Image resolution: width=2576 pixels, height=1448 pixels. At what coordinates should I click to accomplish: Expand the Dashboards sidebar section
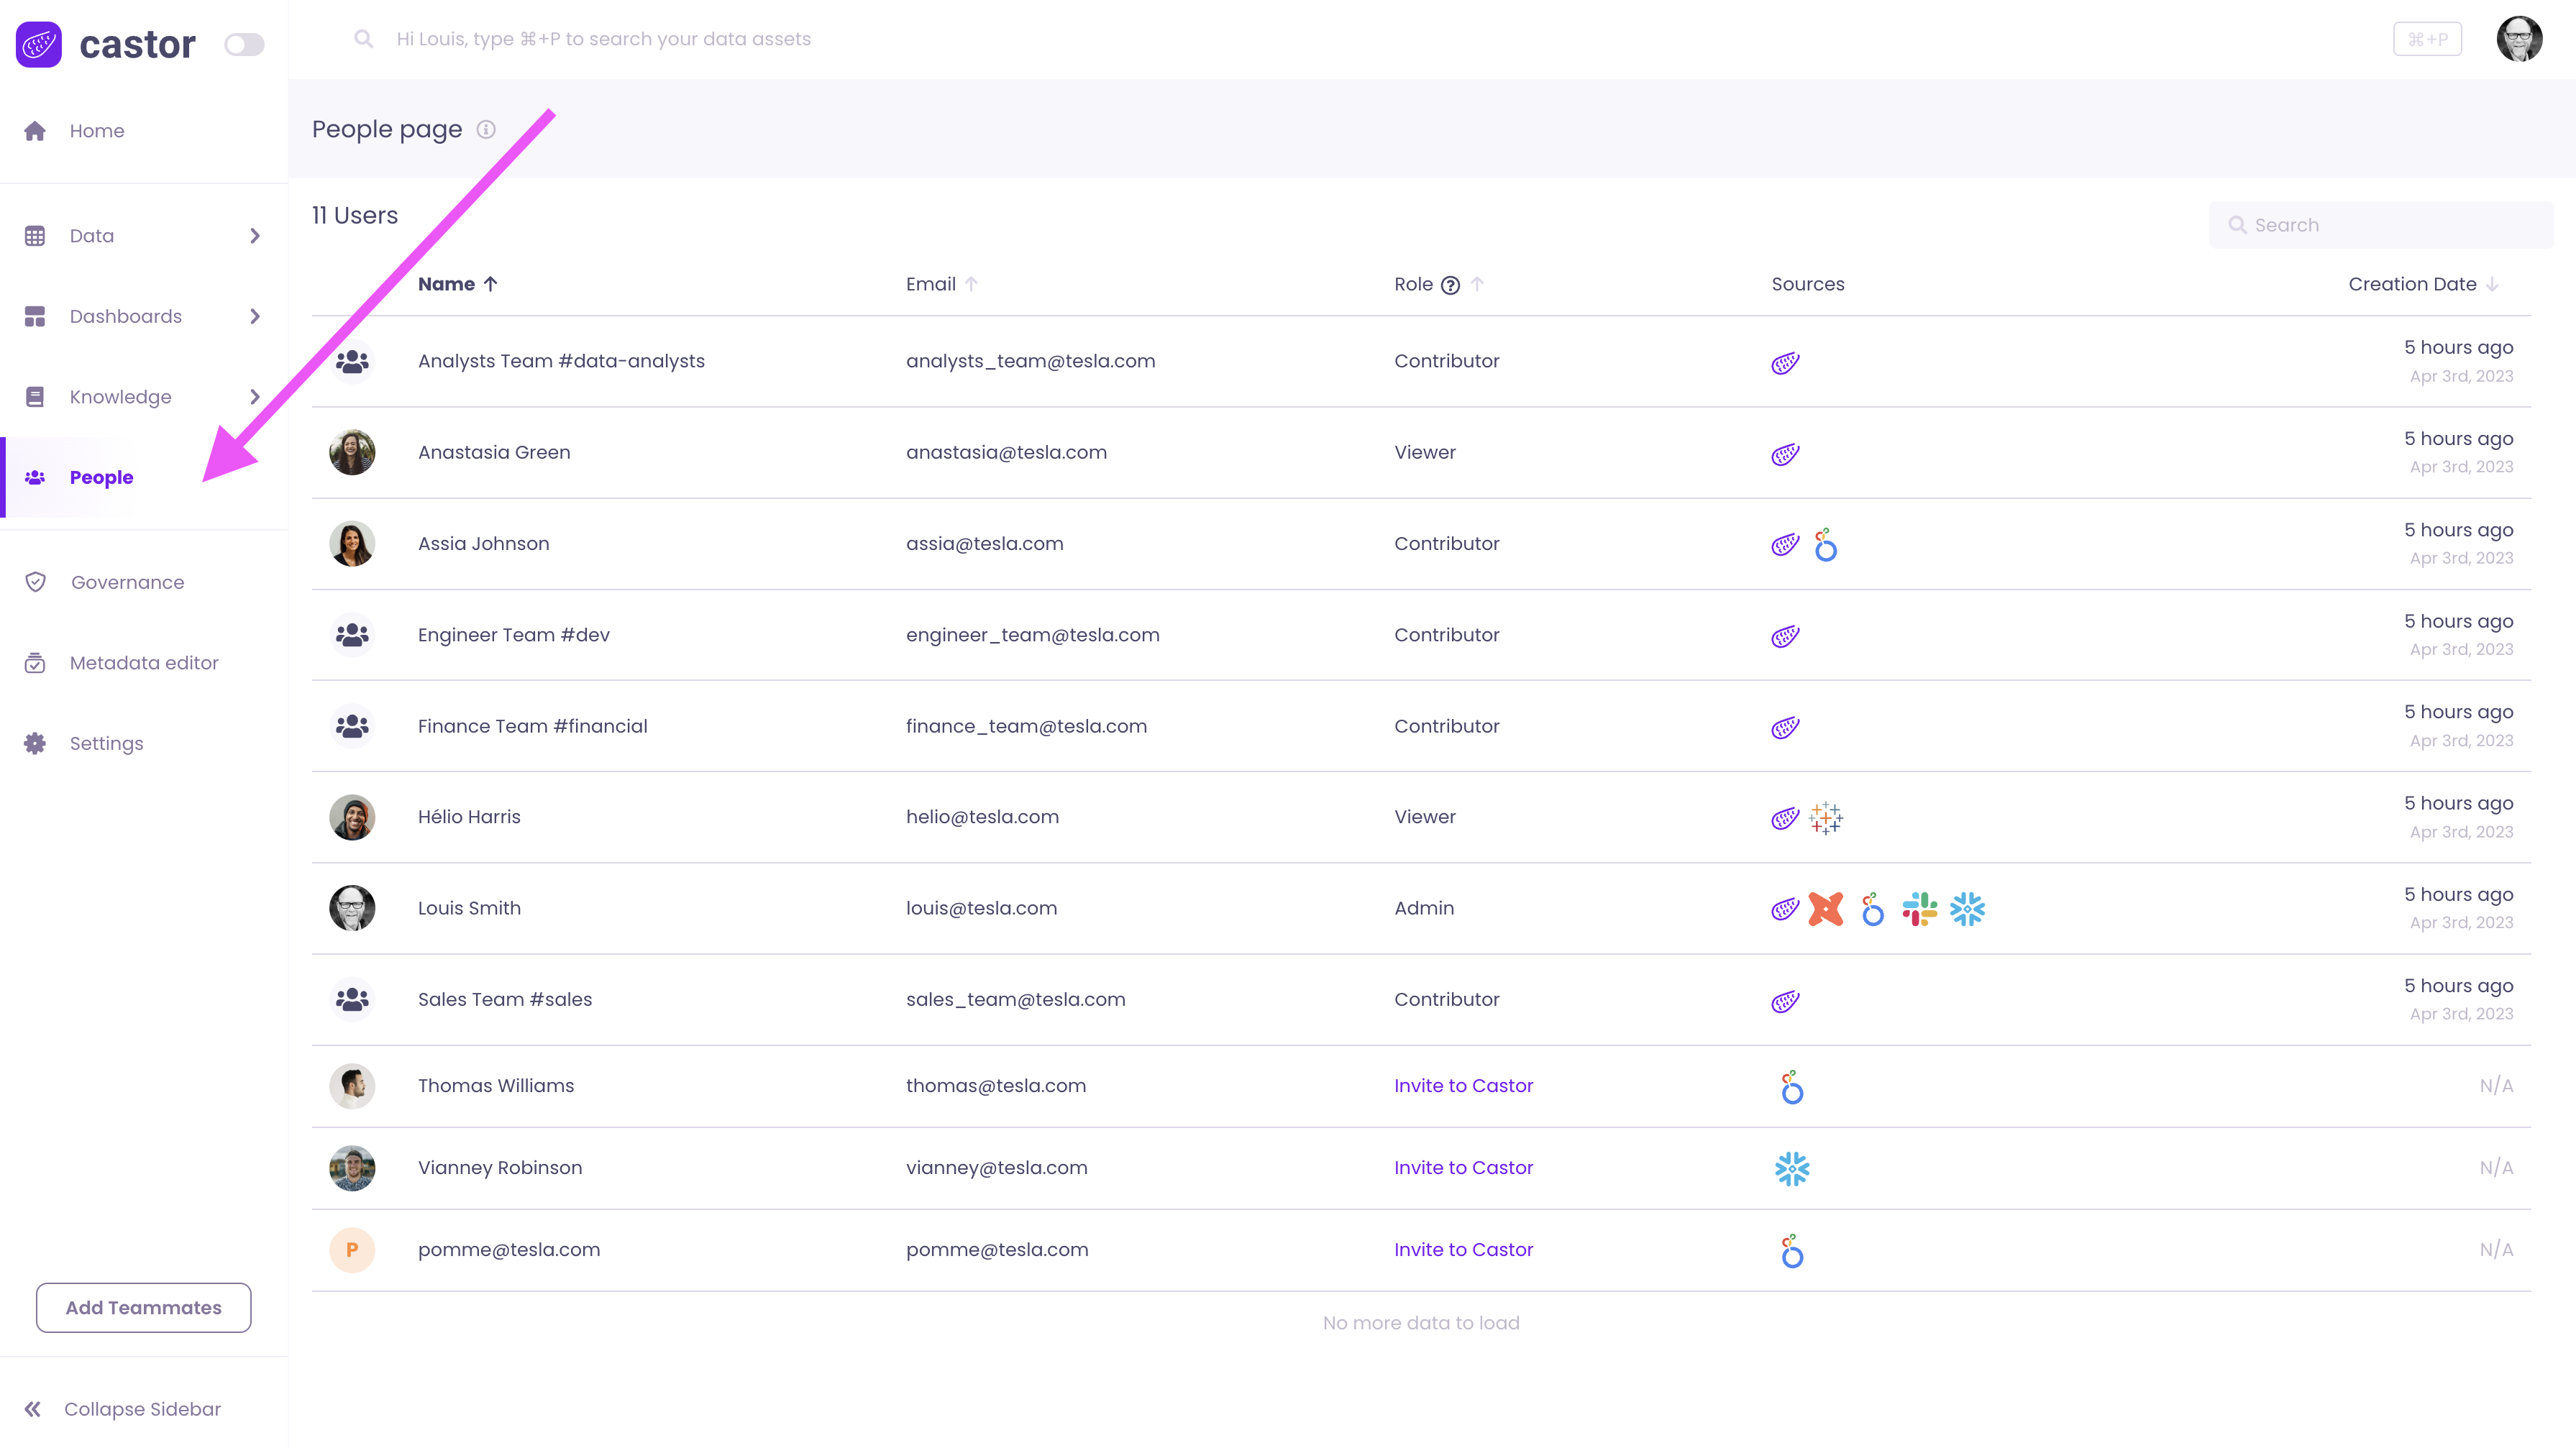[x=255, y=316]
